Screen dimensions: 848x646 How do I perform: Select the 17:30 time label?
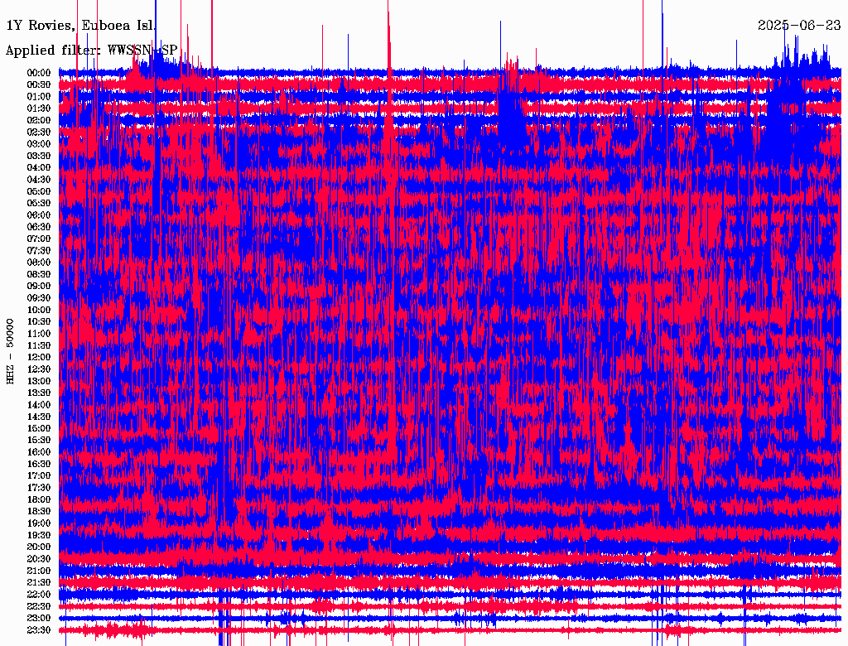(39, 488)
